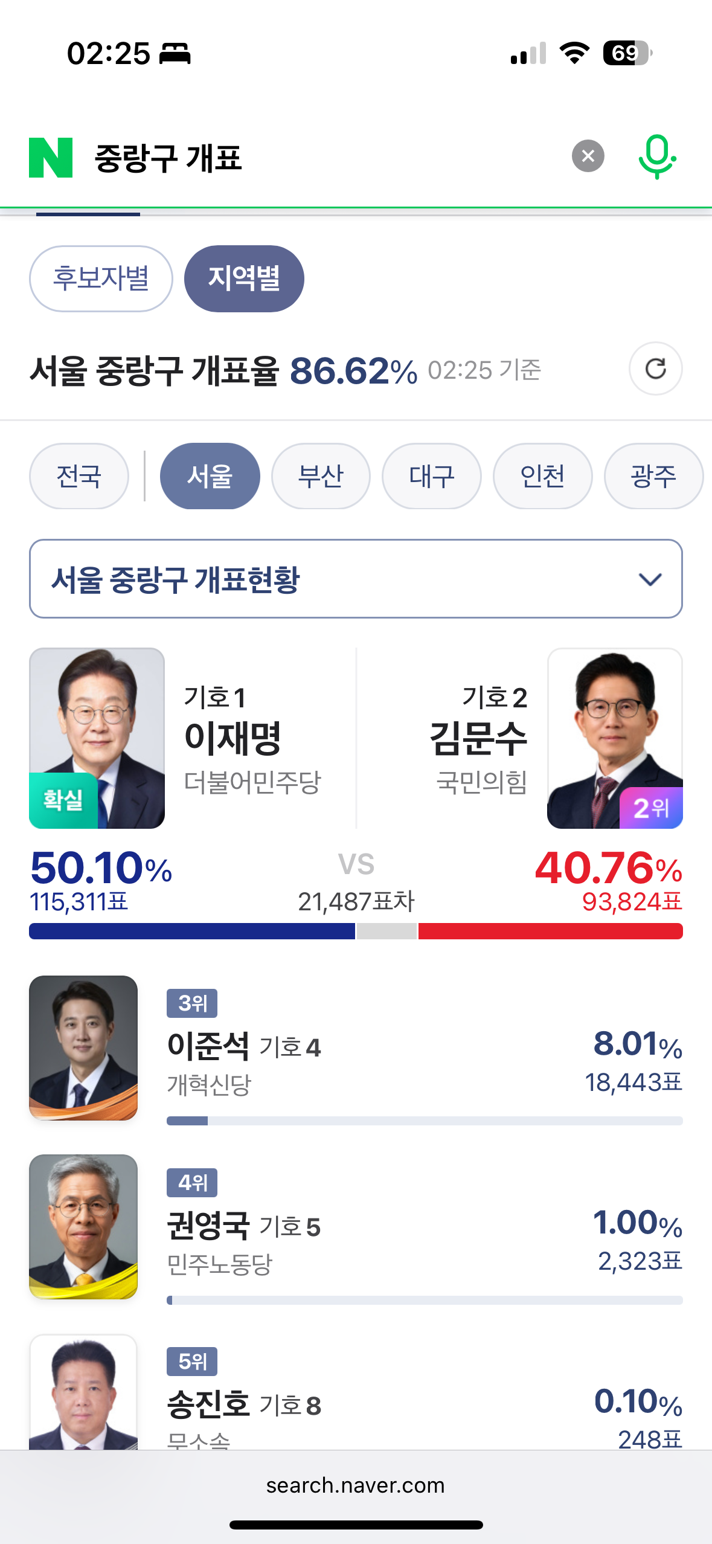
Task: Tap the green Naver N logo
Action: coord(51,158)
